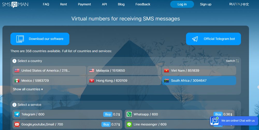This screenshot has height=130, width=259.
Task: Click the Select a country heading
Action: [30, 61]
